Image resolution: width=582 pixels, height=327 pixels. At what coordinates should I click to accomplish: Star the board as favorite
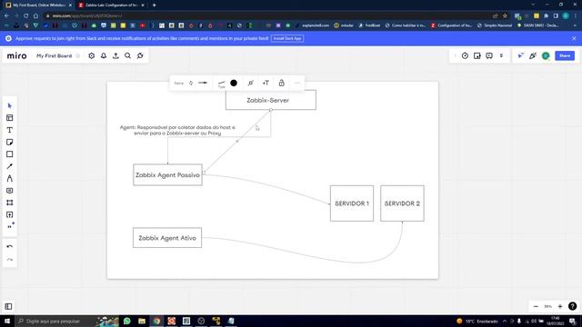78,55
